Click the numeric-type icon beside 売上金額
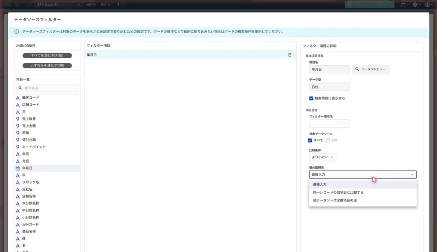The width and height of the screenshot is (437, 252). pos(18,126)
